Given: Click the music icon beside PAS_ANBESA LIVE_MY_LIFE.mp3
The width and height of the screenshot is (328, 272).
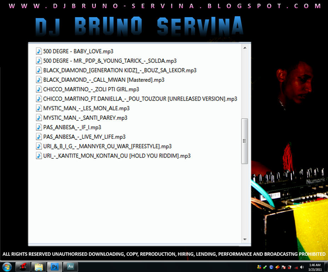Looking at the screenshot, I should 39,136.
